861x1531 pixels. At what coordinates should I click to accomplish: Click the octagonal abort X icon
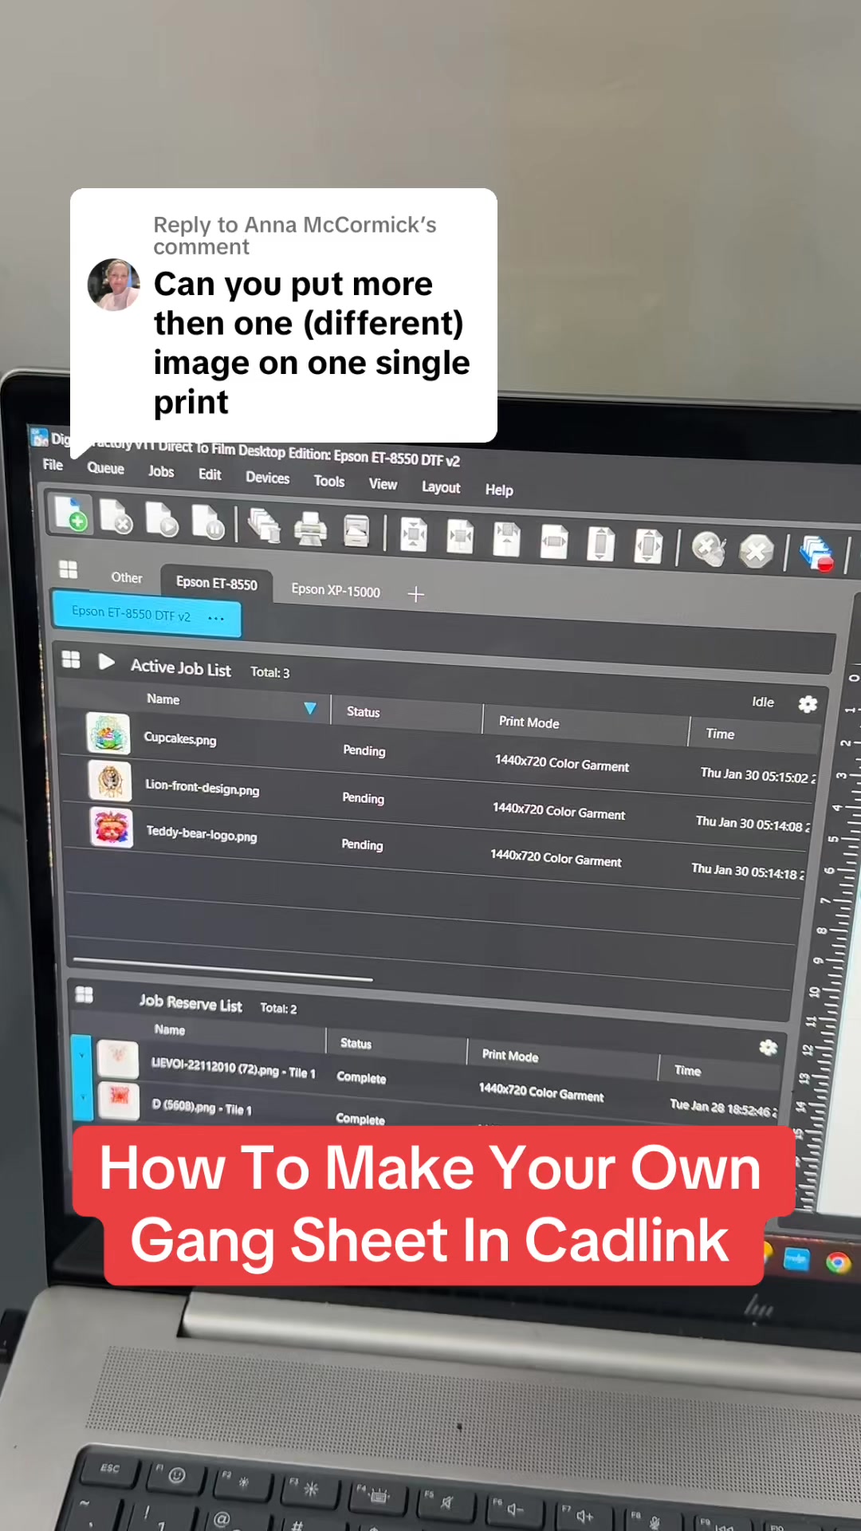(756, 552)
